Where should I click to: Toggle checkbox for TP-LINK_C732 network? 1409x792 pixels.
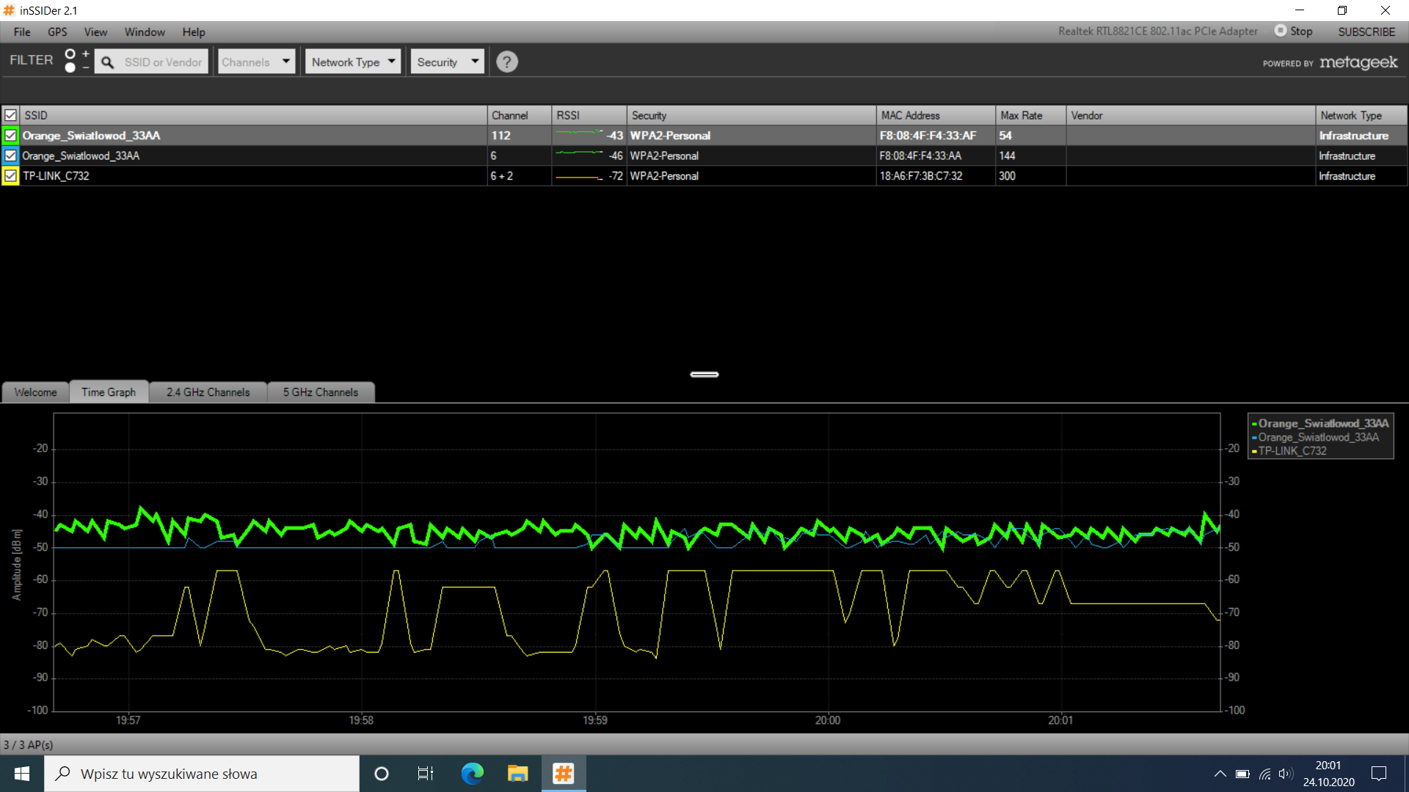(10, 176)
